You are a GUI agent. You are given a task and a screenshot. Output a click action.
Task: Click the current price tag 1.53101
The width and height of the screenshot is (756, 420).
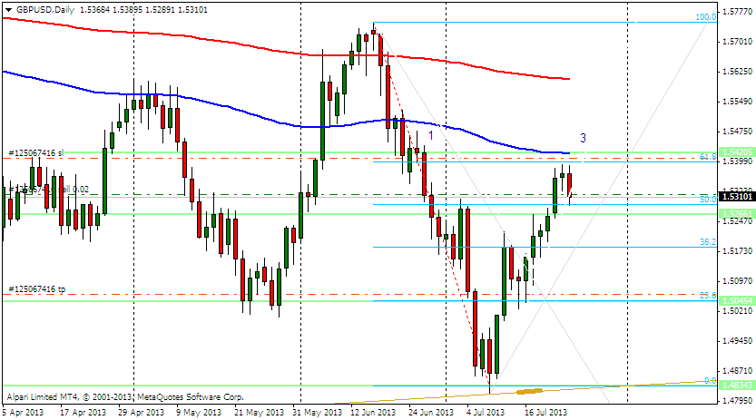[736, 197]
